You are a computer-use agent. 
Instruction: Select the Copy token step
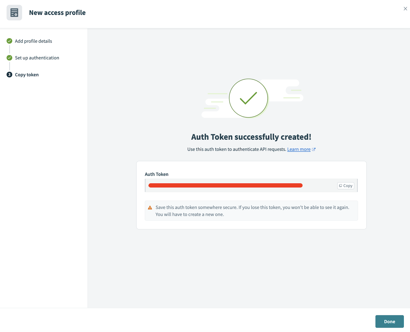point(27,74)
